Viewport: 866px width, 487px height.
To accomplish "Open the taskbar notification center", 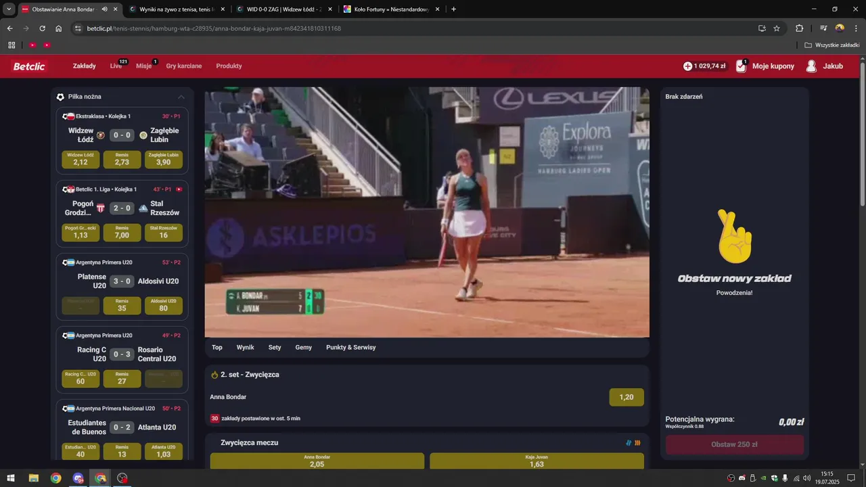I will [851, 478].
